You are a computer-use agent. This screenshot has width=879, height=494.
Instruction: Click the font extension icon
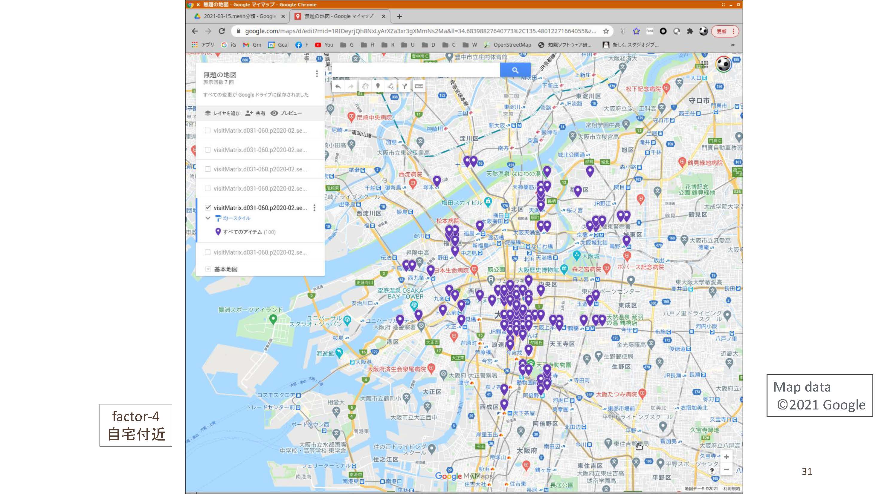tap(650, 31)
